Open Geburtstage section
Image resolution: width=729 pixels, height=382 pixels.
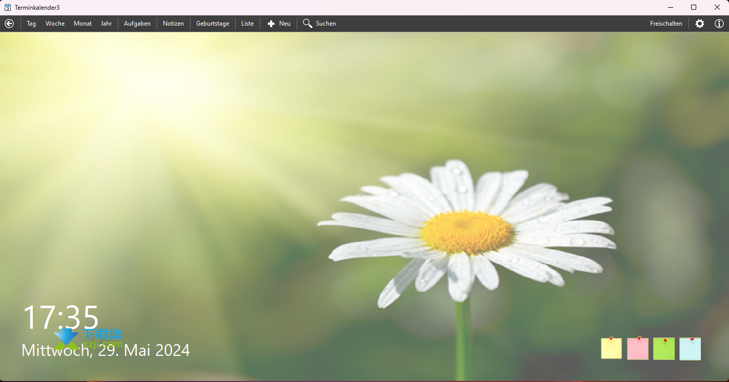213,24
